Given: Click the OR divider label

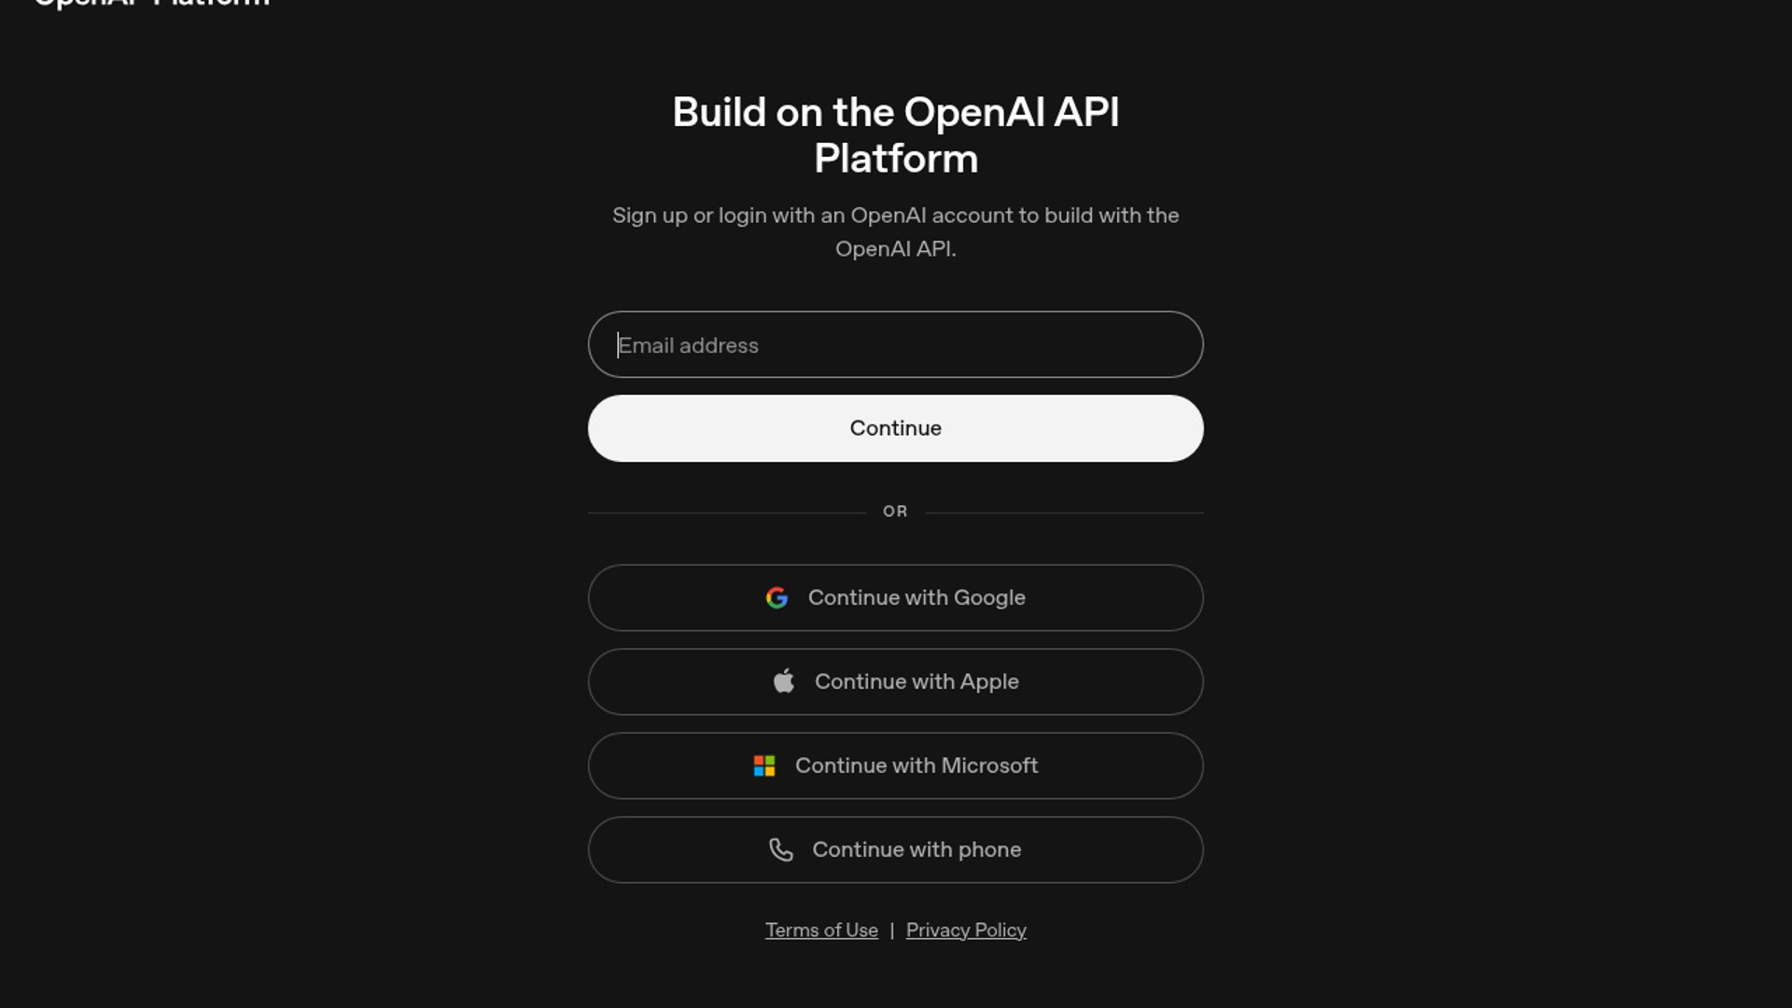Looking at the screenshot, I should tap(895, 511).
